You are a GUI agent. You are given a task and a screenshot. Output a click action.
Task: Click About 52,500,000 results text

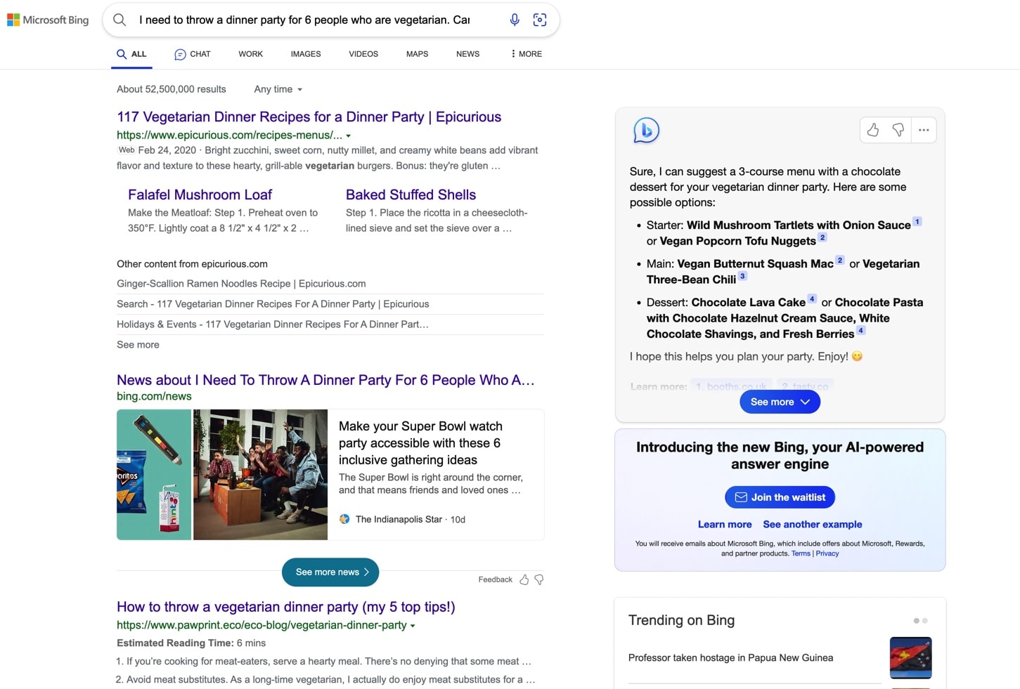pyautogui.click(x=172, y=89)
